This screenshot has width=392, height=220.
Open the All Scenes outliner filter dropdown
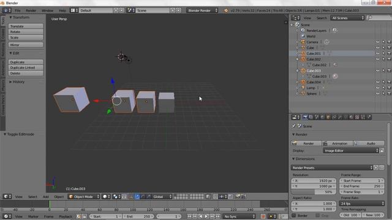(347, 18)
